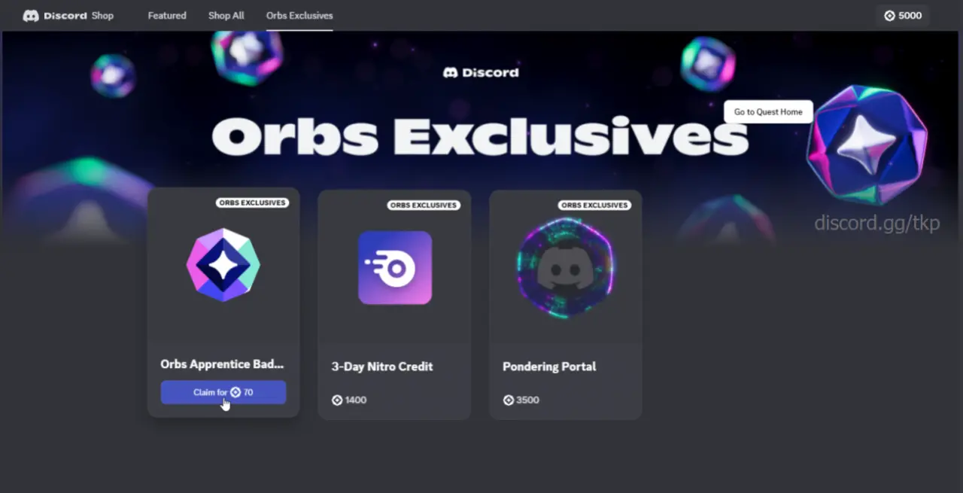Click the Orbs Exclusives tag on Nitro card
This screenshot has height=493, width=963.
(424, 205)
